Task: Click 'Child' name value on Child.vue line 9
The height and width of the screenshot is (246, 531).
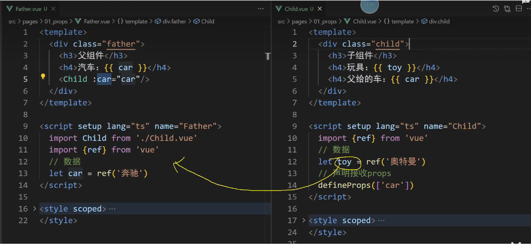Action: 465,127
